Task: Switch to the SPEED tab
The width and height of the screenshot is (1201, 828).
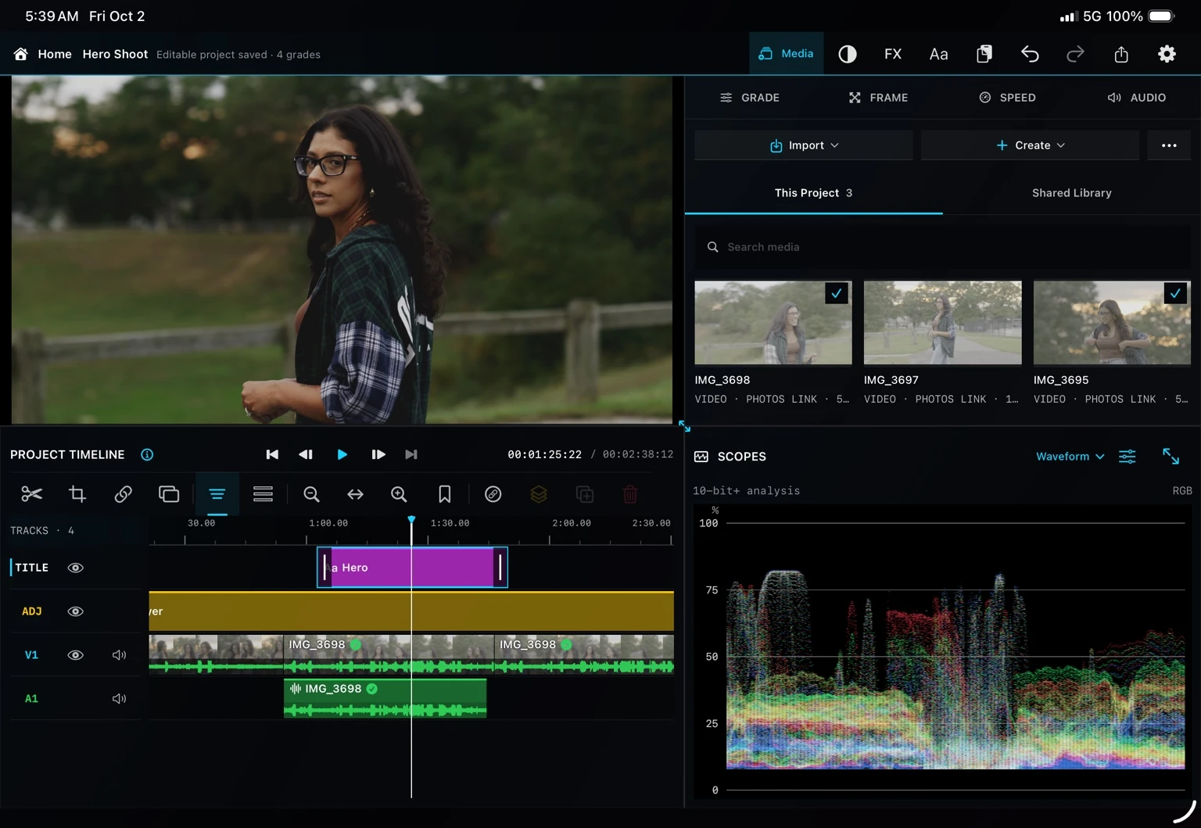Action: point(1007,98)
